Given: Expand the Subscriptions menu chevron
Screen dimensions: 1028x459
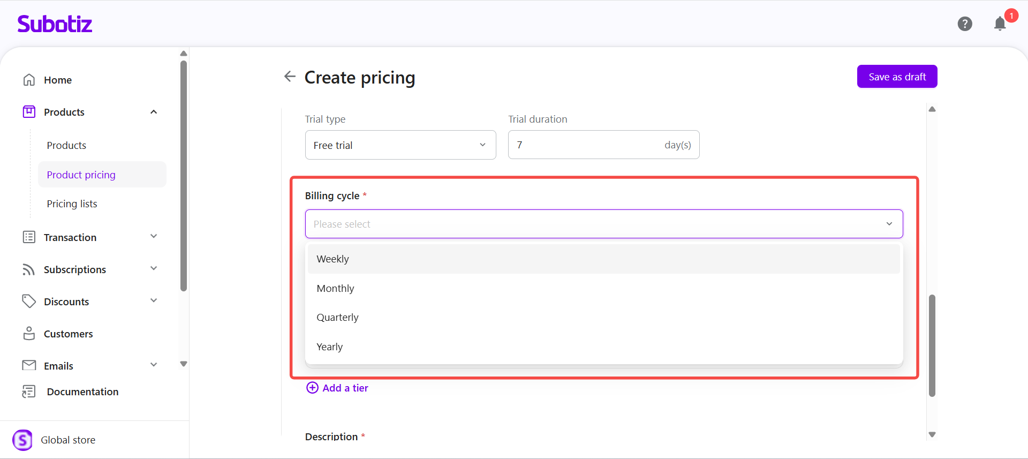Looking at the screenshot, I should [x=154, y=269].
